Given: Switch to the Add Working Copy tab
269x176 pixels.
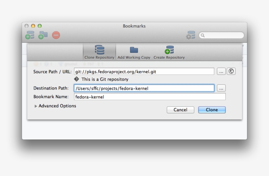Looking at the screenshot, I should coord(134,53).
